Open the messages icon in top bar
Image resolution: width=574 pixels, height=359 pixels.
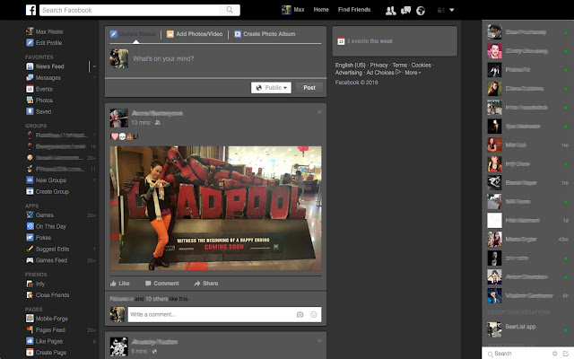click(x=405, y=10)
